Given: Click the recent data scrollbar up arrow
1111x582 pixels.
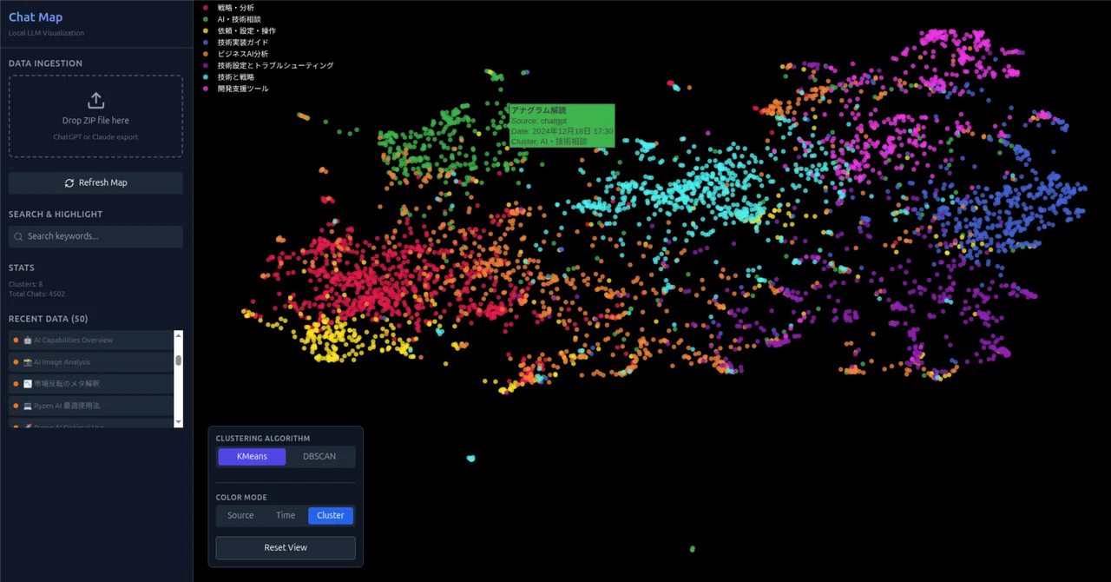Looking at the screenshot, I should pos(179,335).
